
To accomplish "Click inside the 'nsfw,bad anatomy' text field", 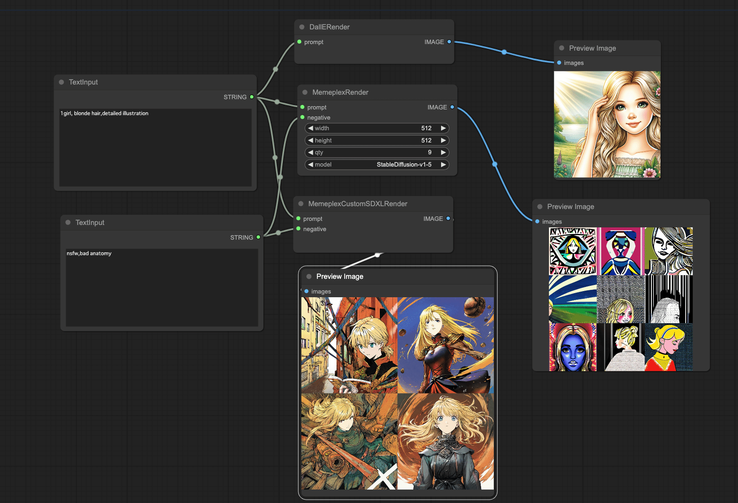I will tap(162, 288).
